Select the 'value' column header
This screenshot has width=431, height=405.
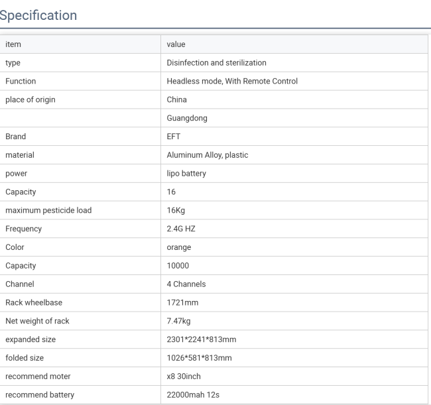(176, 44)
